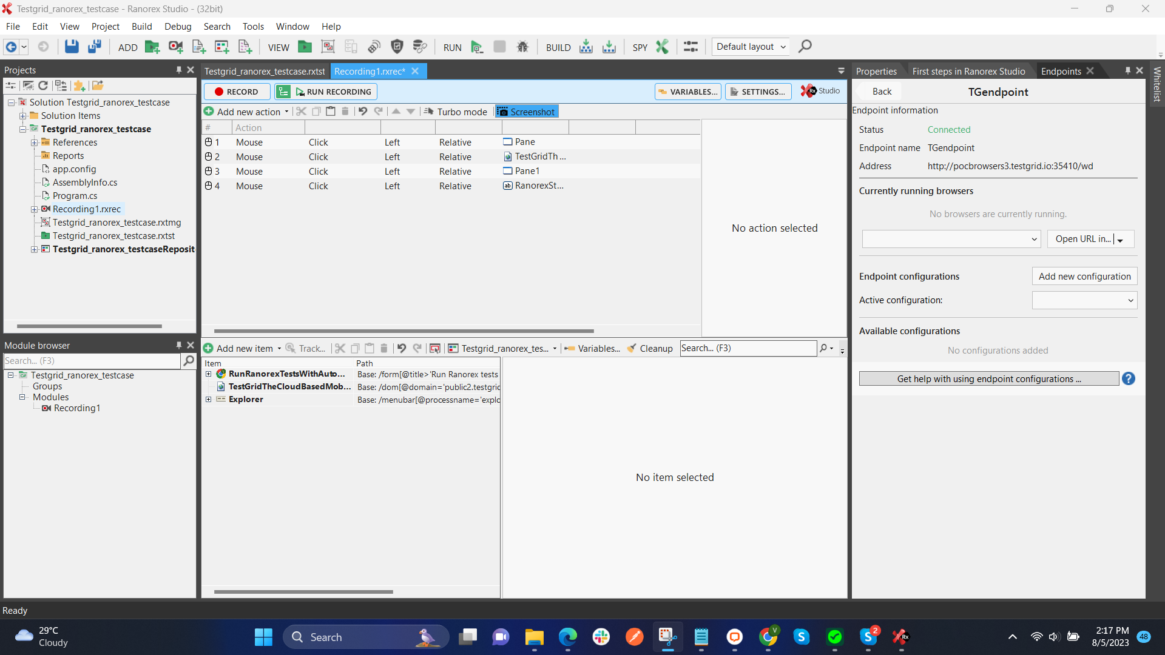Click the shield whitelist icon in VIEW group
The width and height of the screenshot is (1165, 655).
pyautogui.click(x=397, y=47)
